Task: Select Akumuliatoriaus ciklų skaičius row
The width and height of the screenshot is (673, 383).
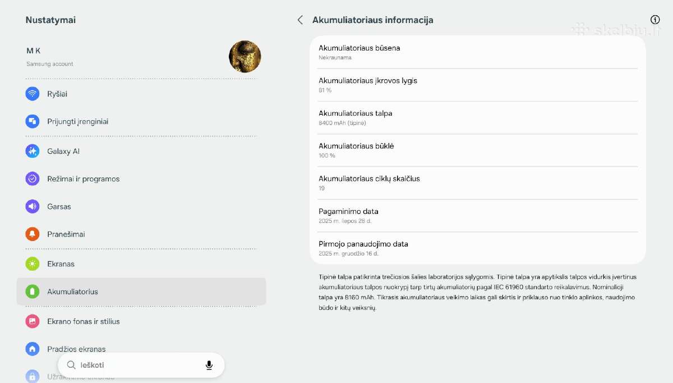Action: (x=478, y=183)
